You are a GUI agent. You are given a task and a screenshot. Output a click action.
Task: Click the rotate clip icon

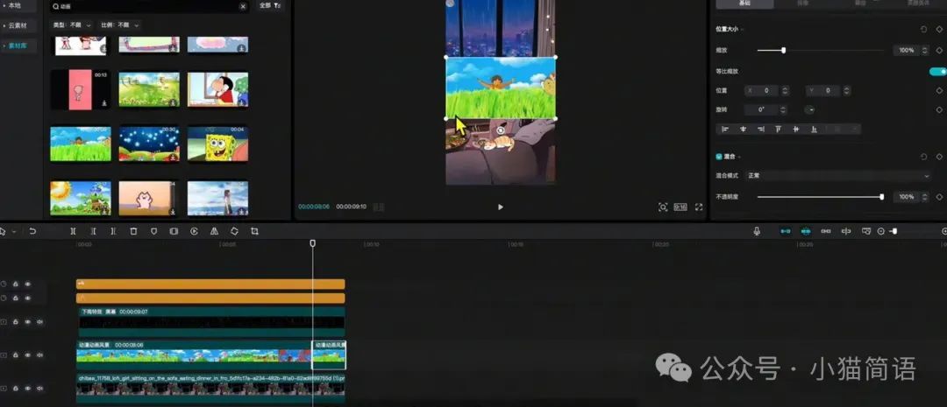tap(234, 231)
